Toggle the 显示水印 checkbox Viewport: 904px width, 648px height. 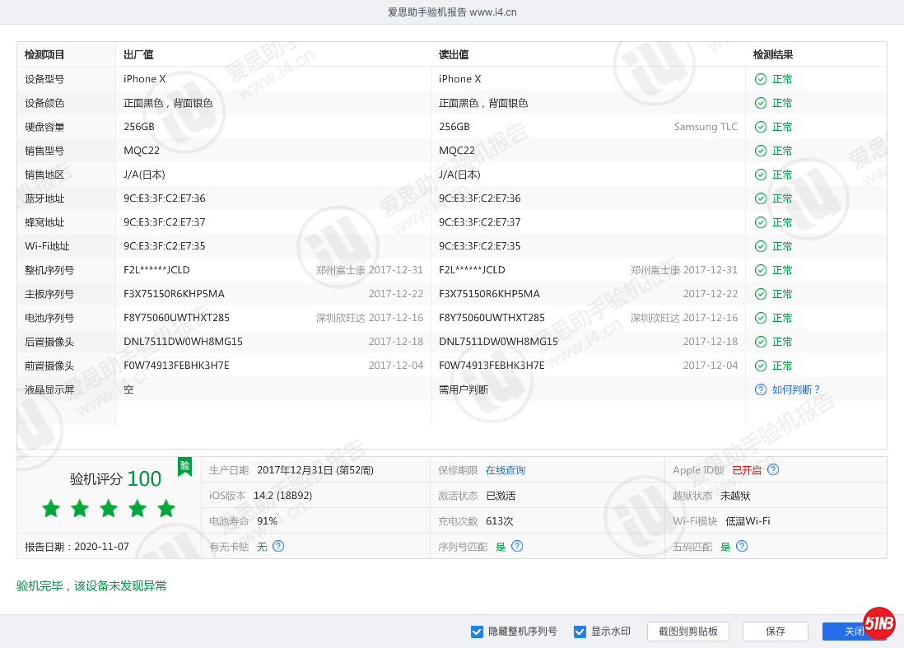coord(580,632)
